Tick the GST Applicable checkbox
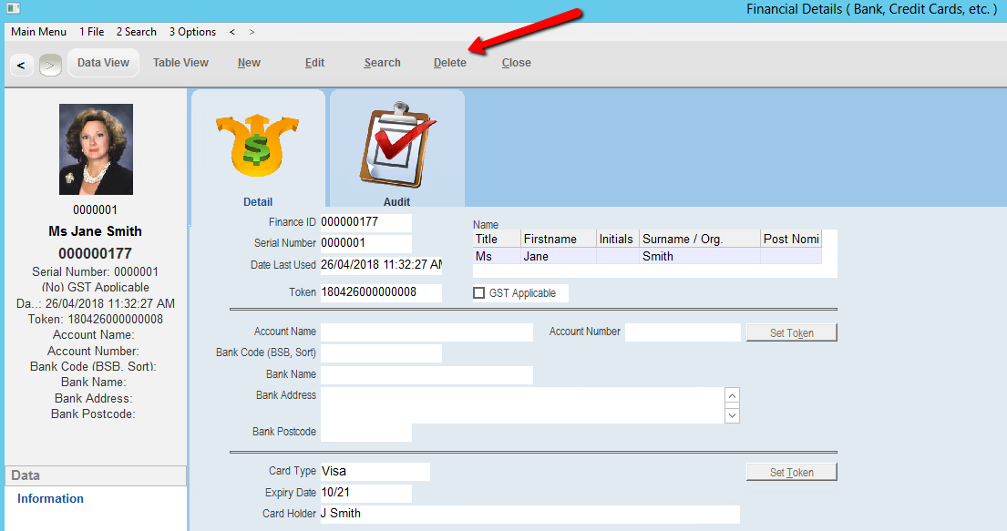 (479, 292)
